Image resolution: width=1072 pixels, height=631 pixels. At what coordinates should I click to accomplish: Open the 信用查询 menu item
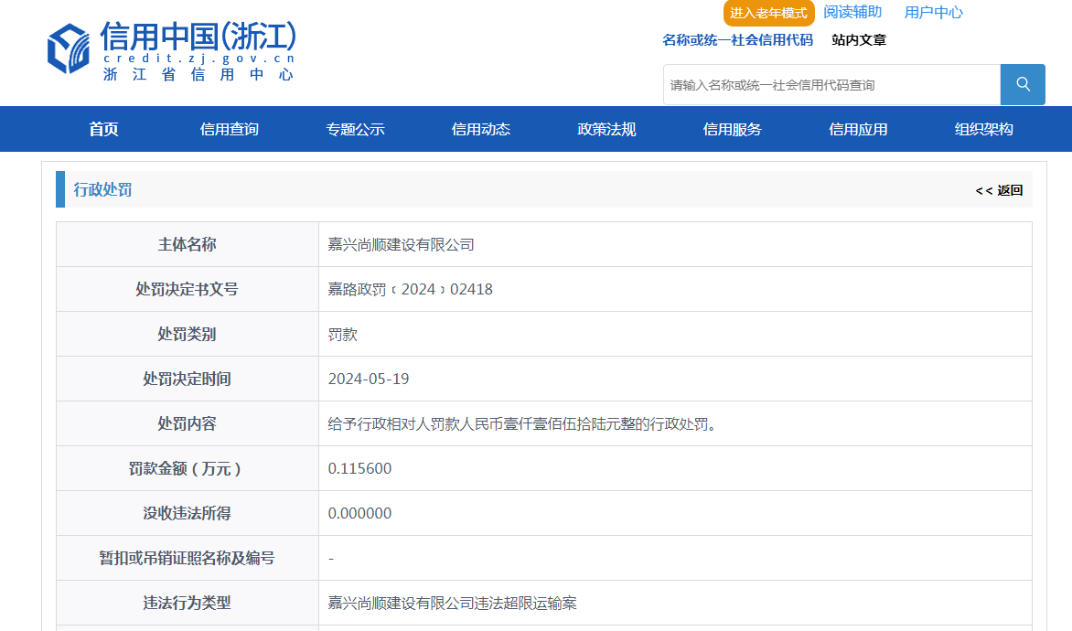(x=230, y=130)
